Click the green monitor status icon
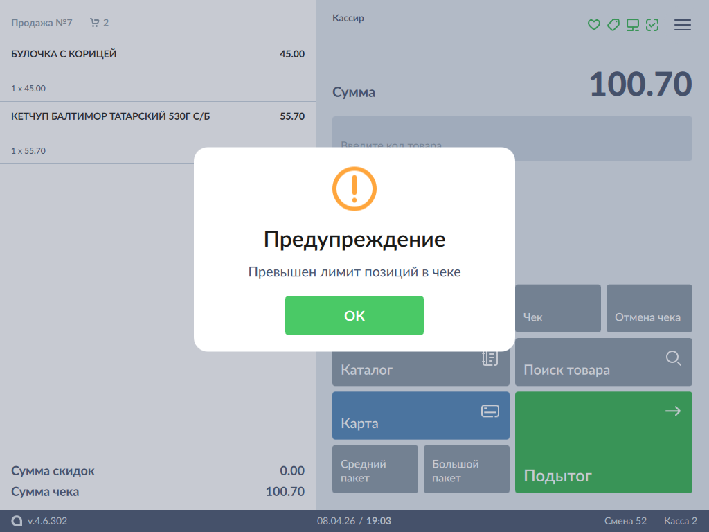The image size is (709, 532). coord(632,25)
